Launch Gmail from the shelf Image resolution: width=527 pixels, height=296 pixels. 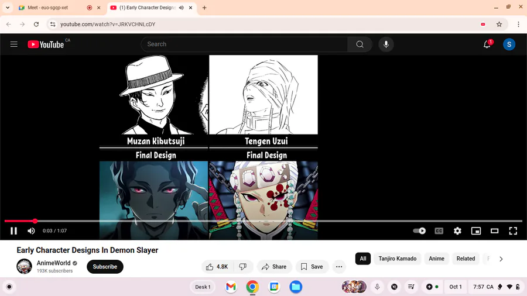click(x=231, y=287)
